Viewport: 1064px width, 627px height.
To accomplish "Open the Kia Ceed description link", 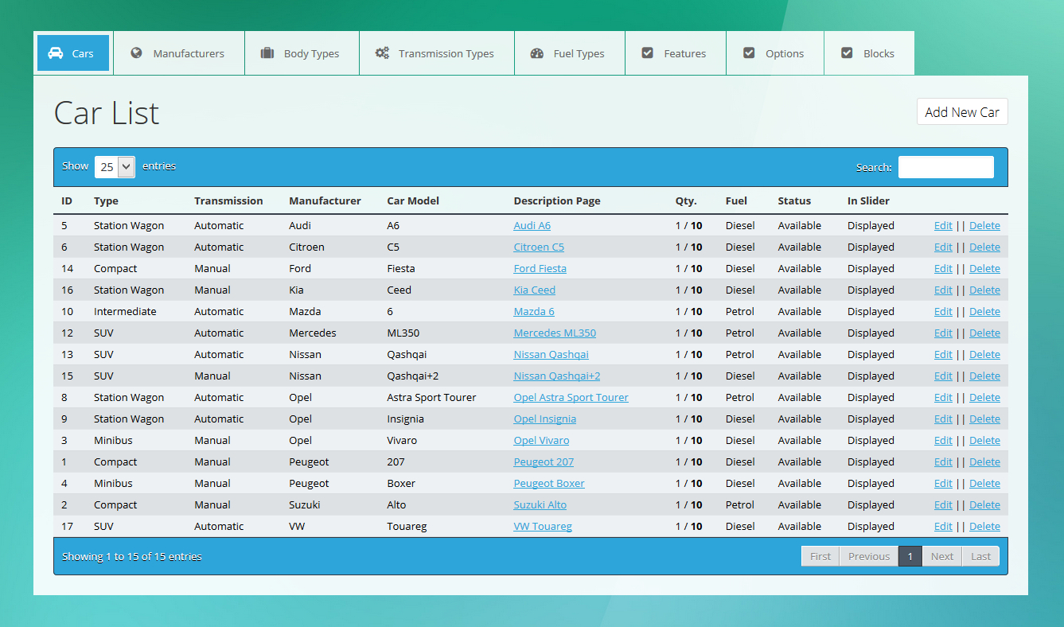I will (535, 290).
